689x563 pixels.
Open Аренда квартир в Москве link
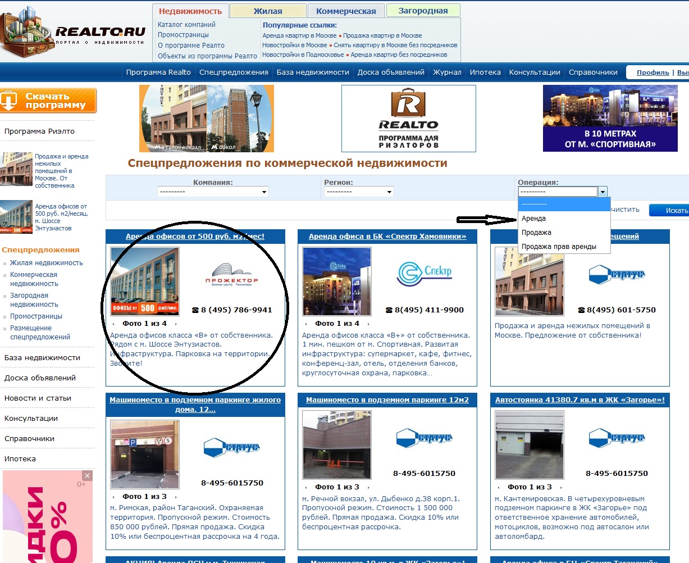coord(299,35)
